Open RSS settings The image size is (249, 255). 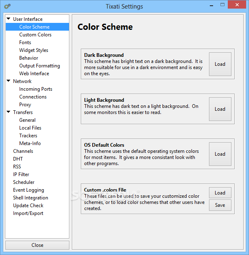17,167
